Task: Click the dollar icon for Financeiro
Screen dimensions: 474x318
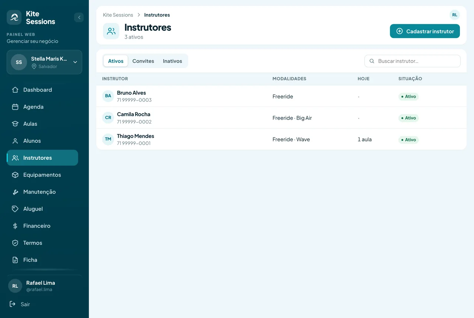Action: tap(15, 226)
